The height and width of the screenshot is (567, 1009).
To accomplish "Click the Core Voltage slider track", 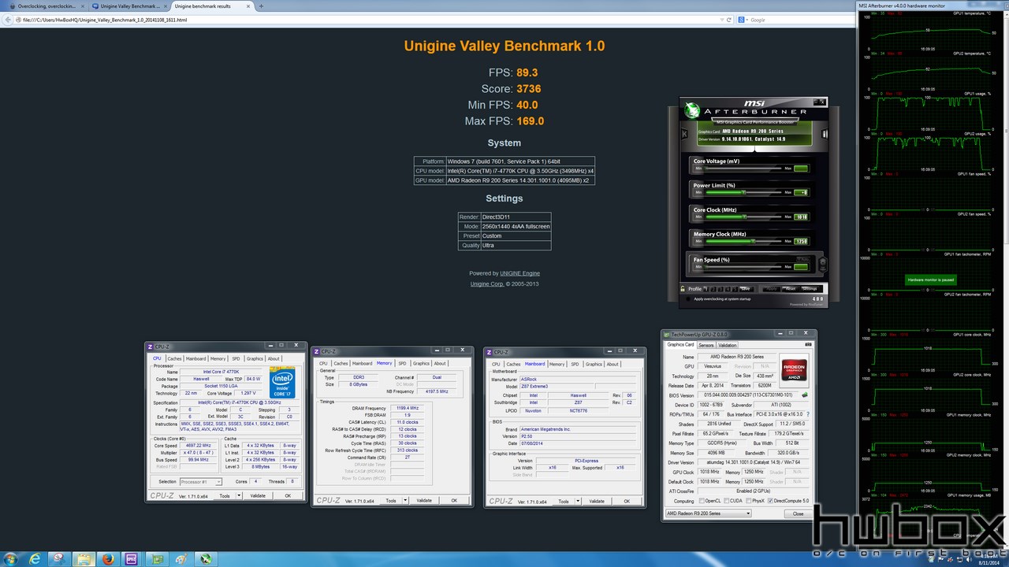I will pos(743,169).
